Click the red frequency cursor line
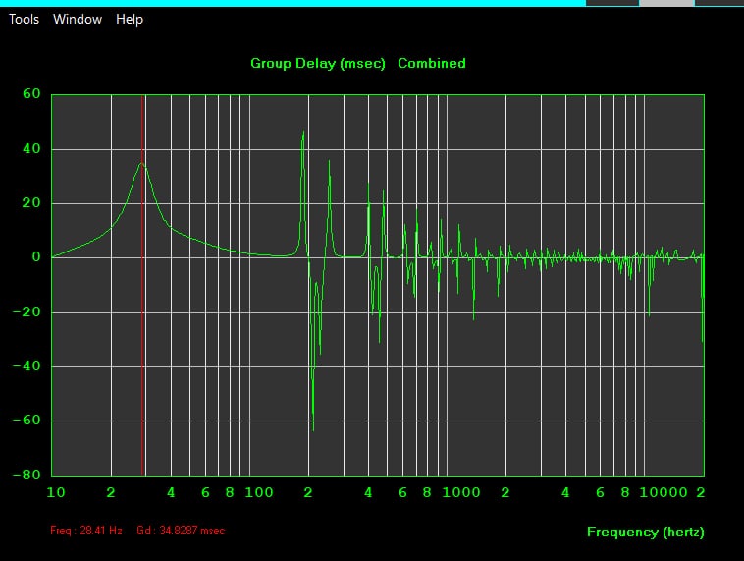This screenshot has width=744, height=561. coord(142,285)
